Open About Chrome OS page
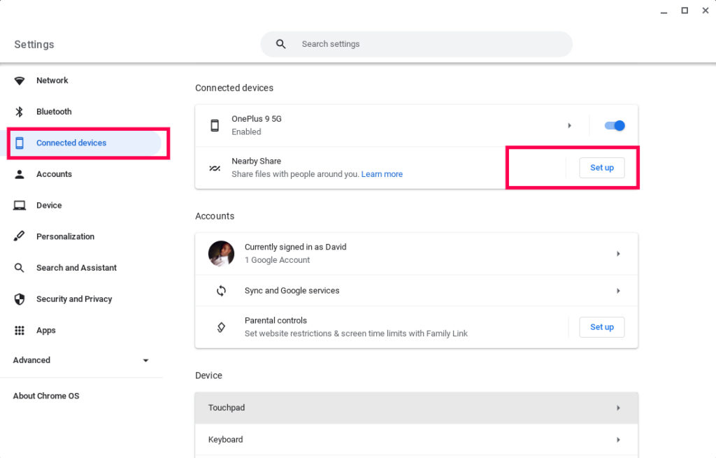This screenshot has width=716, height=458. (46, 396)
